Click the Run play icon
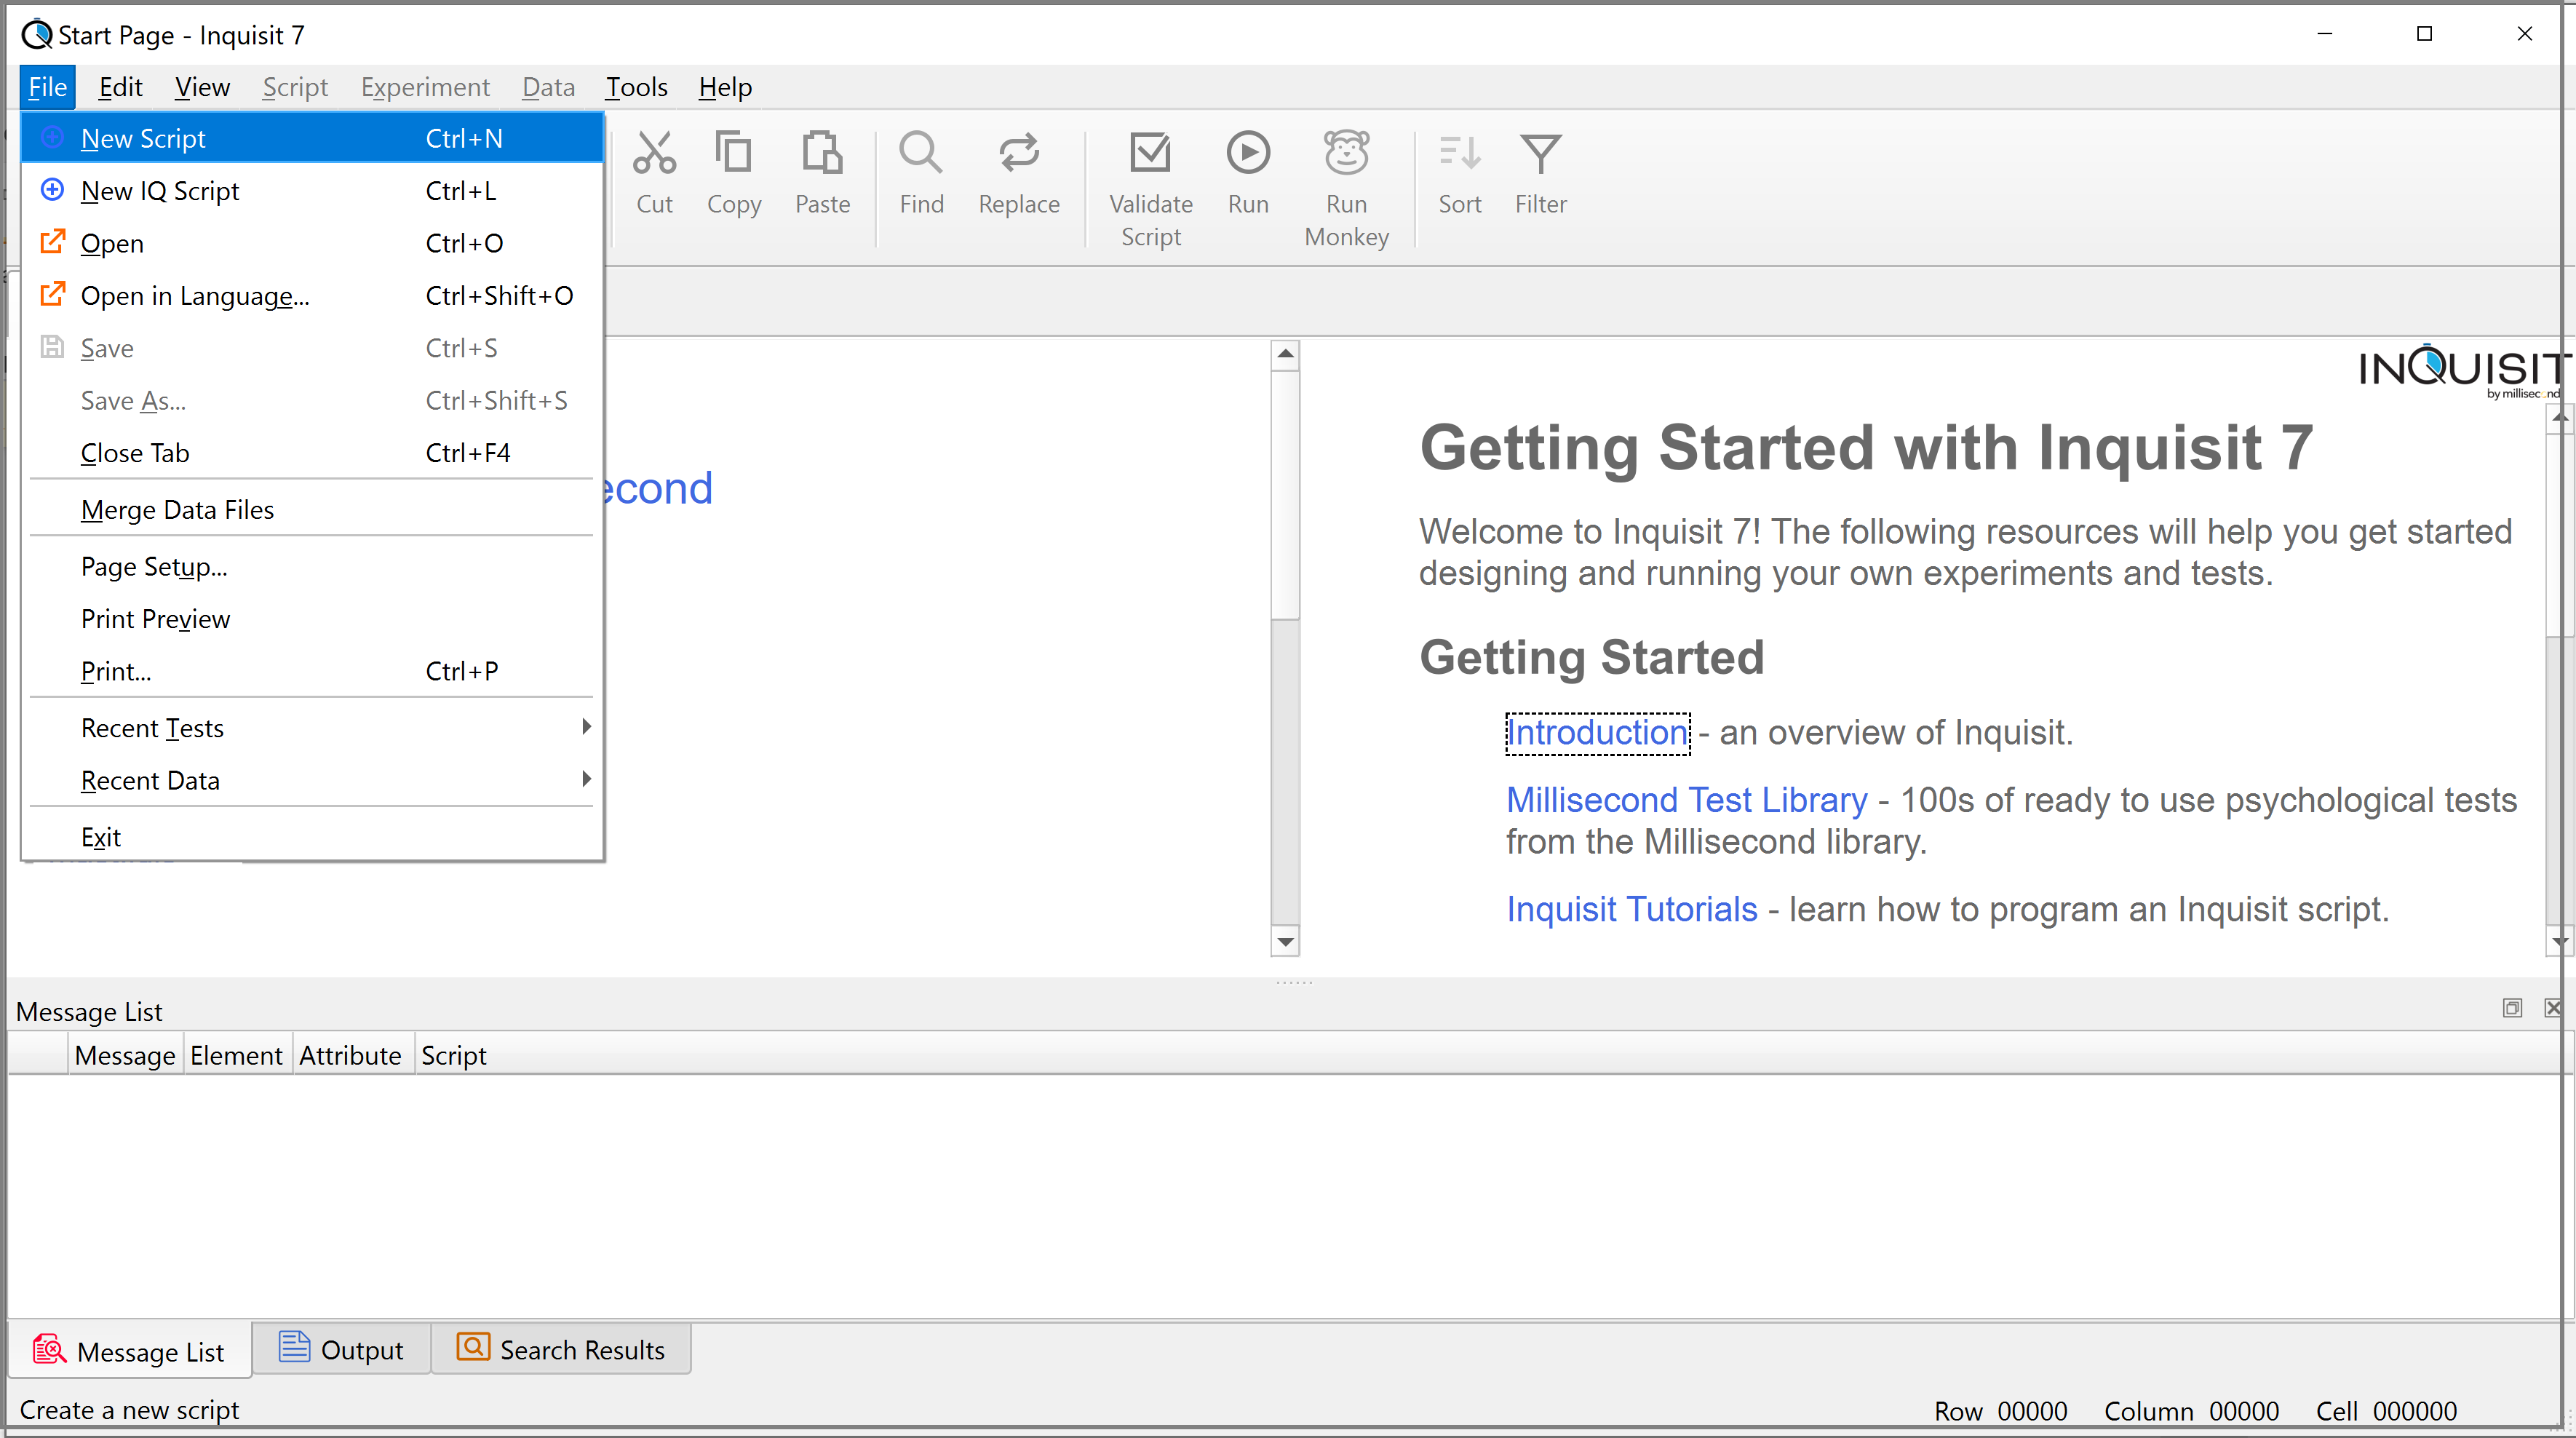 click(x=1248, y=153)
